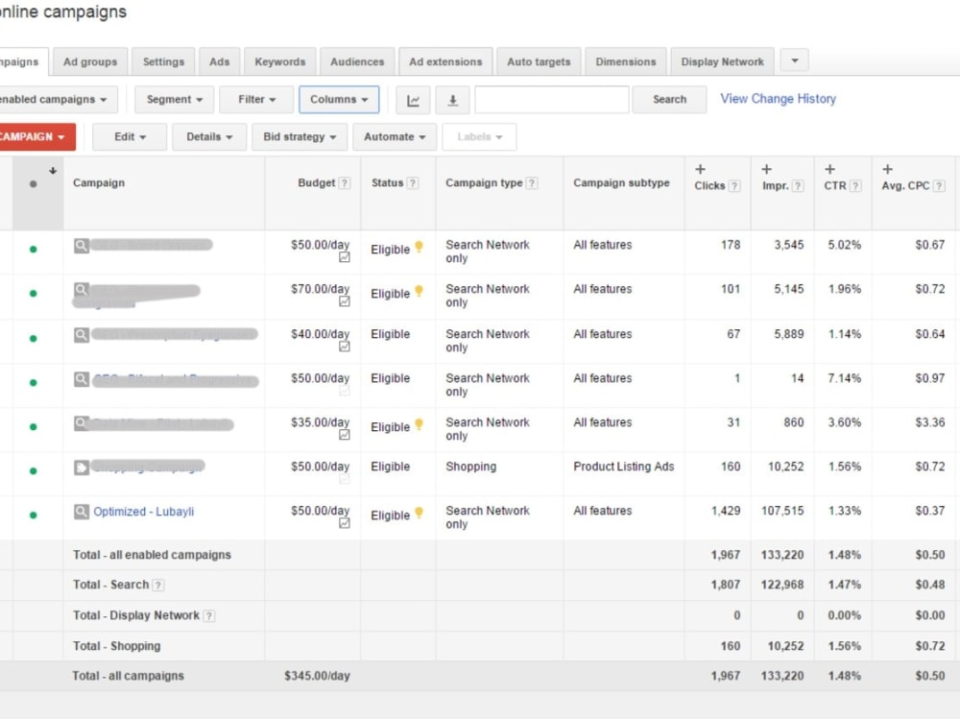Click the Budget help question mark icon
Viewport: 960px width, 719px height.
(345, 183)
